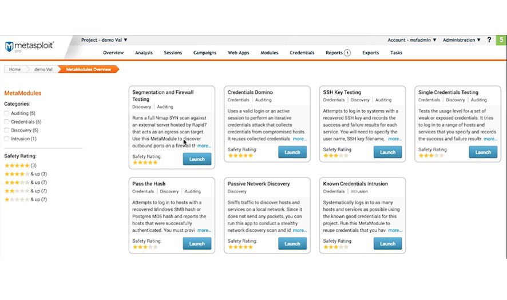The height and width of the screenshot is (300, 507).
Task: Filter by one star & up rating
Action: 17,199
